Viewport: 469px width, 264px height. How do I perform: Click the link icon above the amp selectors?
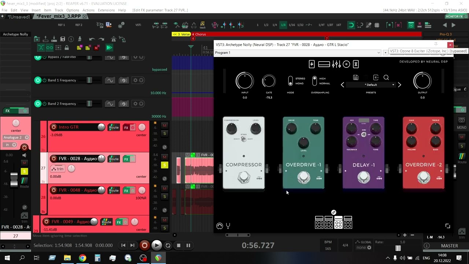(x=333, y=212)
